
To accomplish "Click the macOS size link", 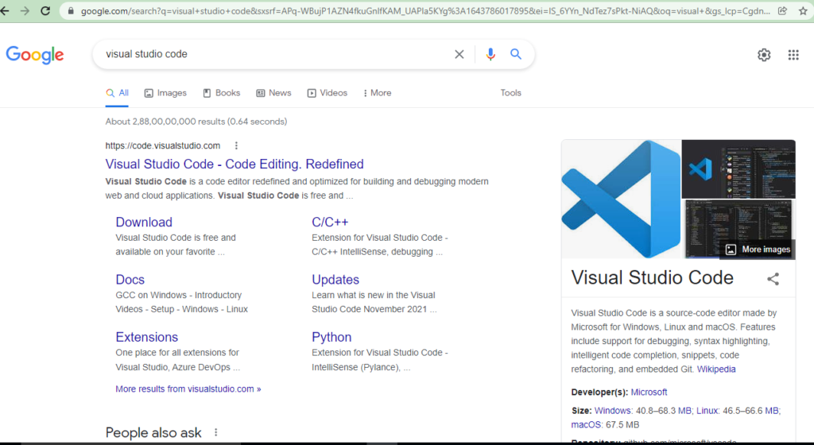I will coord(586,425).
